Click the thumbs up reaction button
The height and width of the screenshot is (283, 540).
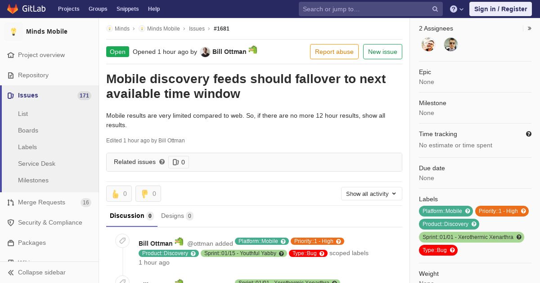pyautogui.click(x=119, y=194)
